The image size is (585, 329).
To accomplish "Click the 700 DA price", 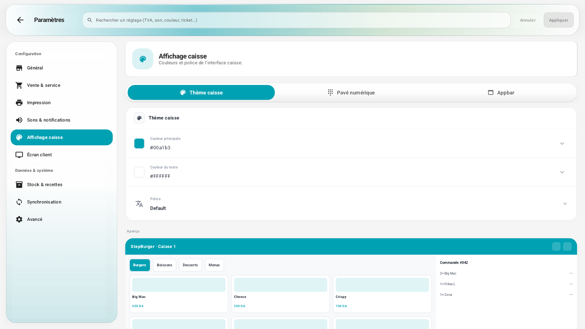I will [x=341, y=306].
